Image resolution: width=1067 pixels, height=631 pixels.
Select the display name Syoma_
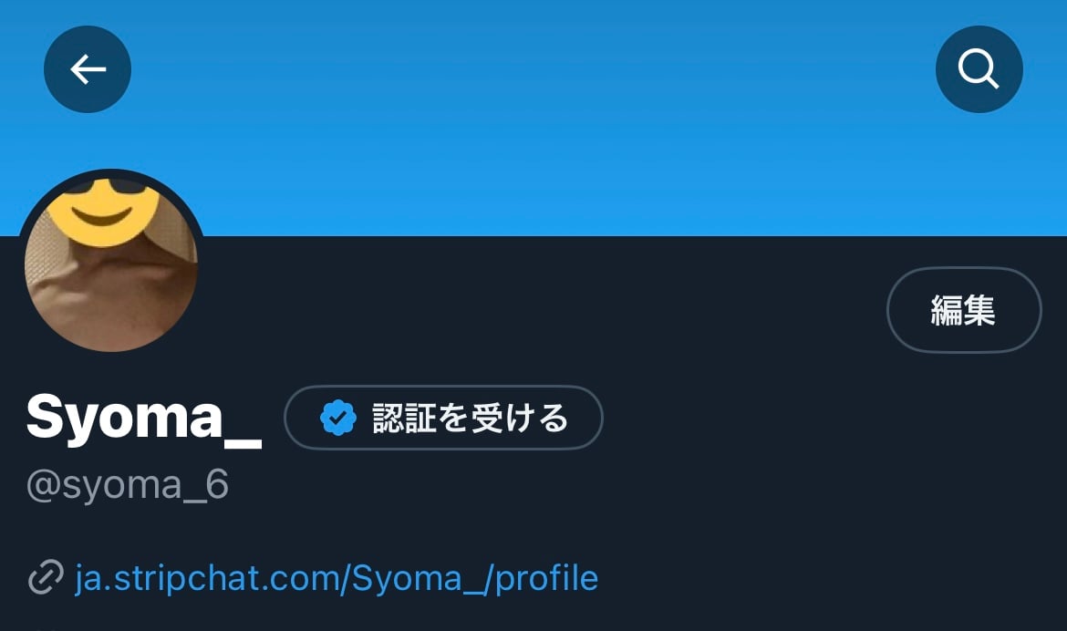(x=143, y=418)
